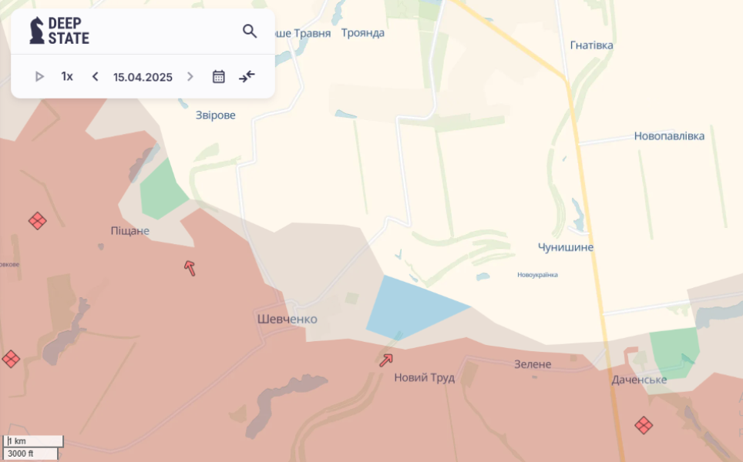Image resolution: width=743 pixels, height=462 pixels.
Task: Click the search magnifier icon
Action: (x=250, y=31)
